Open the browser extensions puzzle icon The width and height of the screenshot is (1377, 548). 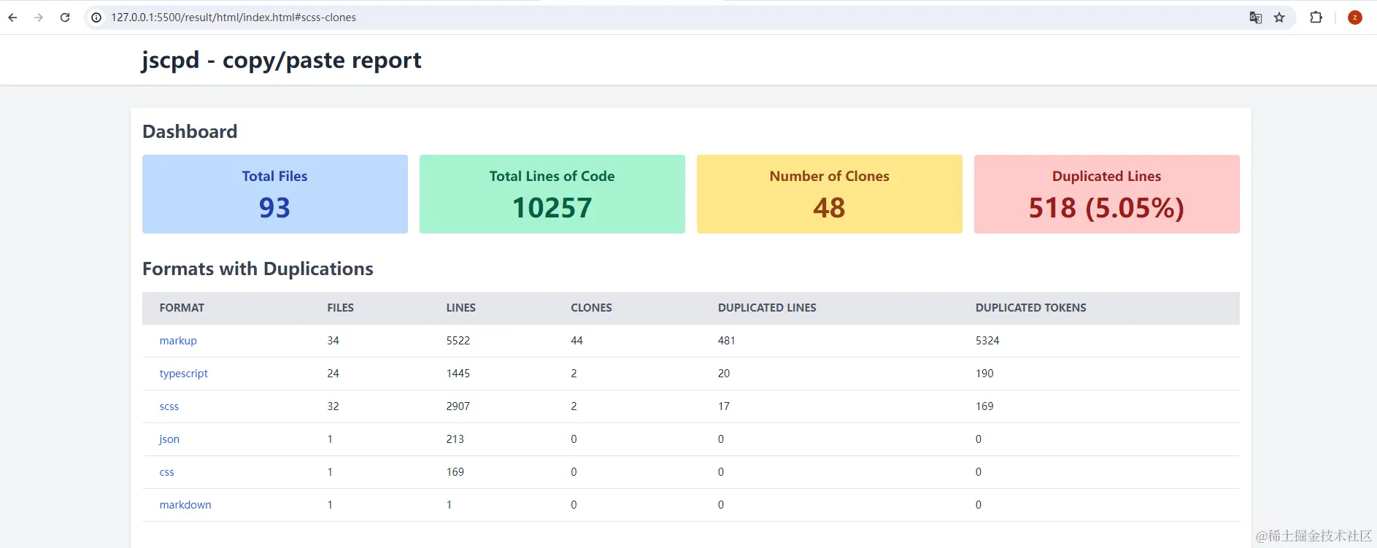tap(1316, 18)
